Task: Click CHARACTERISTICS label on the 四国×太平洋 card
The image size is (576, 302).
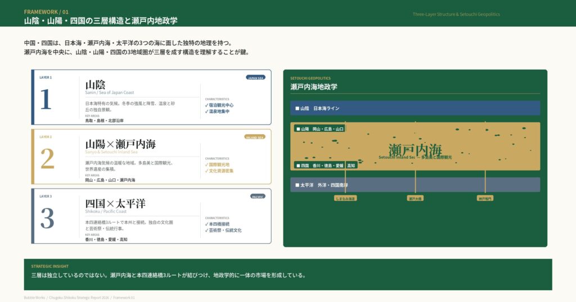Action: 217,218
